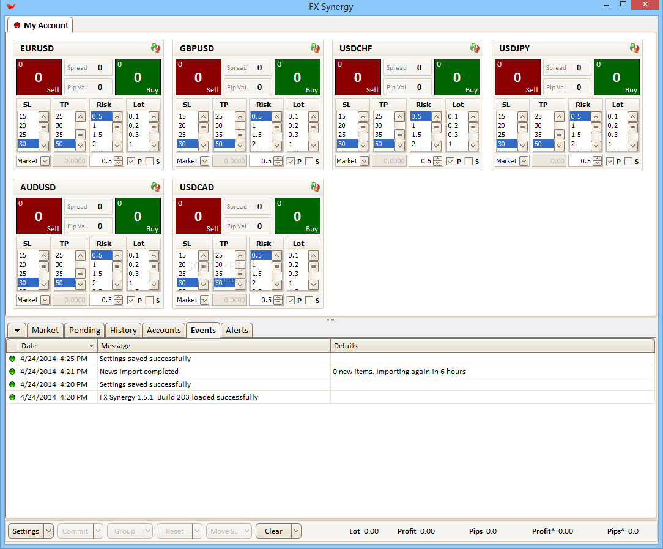
Task: Open the GBPUSD Market order type dropdown
Action: pyautogui.click(x=204, y=161)
